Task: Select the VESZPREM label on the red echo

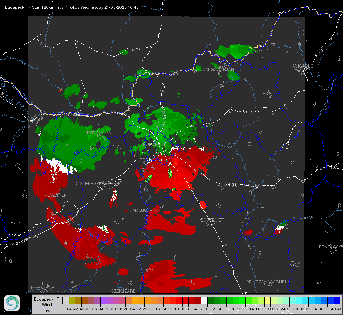Action: (56, 195)
